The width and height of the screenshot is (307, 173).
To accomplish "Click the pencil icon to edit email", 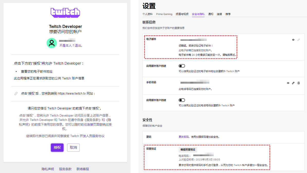I will point(299,40).
